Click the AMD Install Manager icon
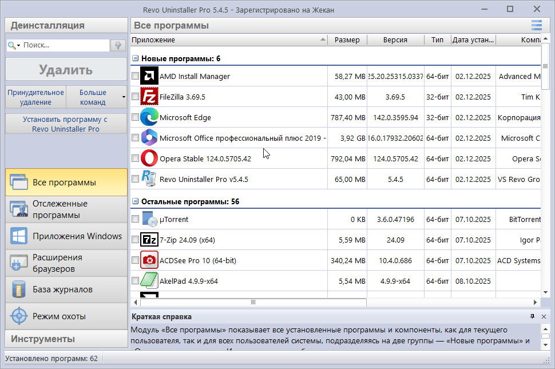555x369 pixels. [x=149, y=76]
